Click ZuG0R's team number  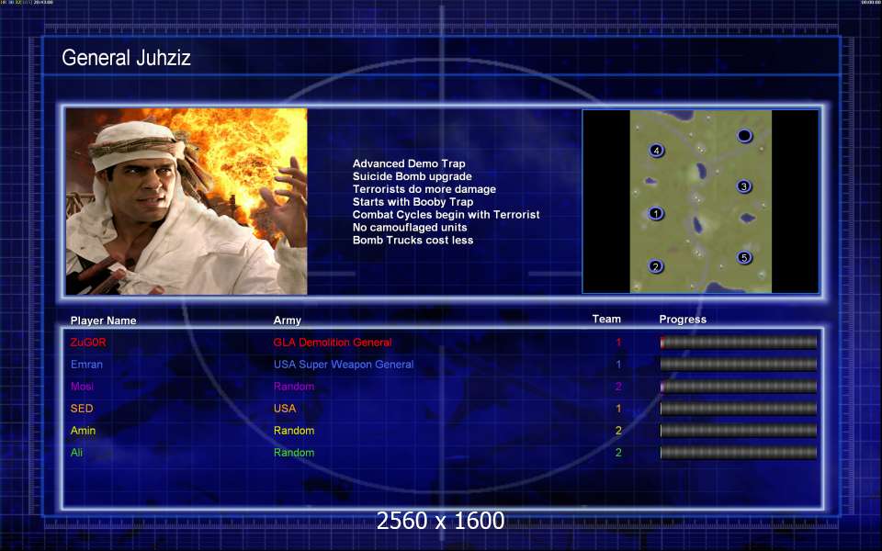click(618, 342)
